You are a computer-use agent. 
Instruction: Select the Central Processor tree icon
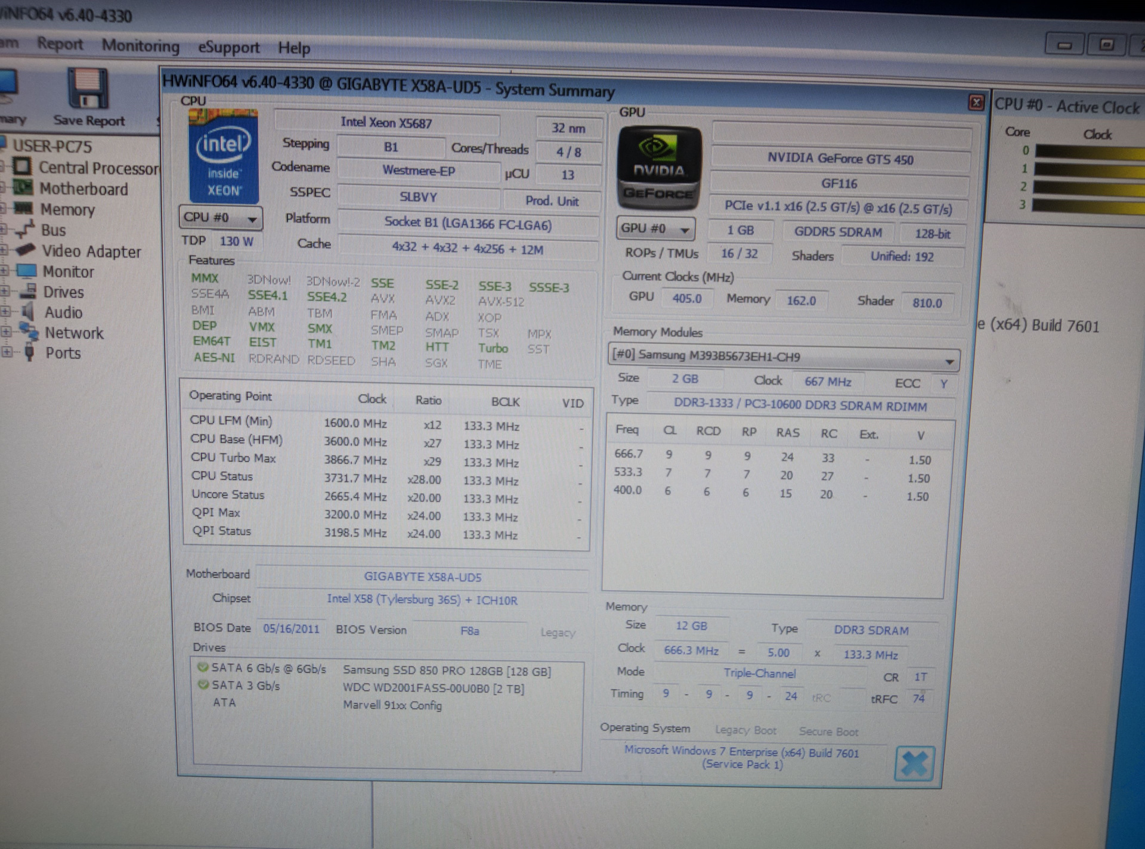[22, 166]
